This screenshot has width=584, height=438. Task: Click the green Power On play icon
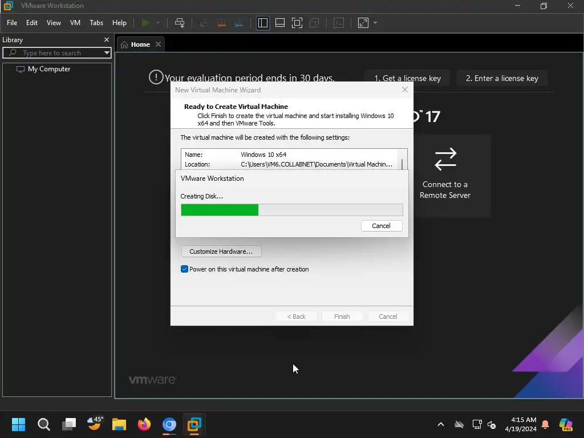click(x=145, y=23)
